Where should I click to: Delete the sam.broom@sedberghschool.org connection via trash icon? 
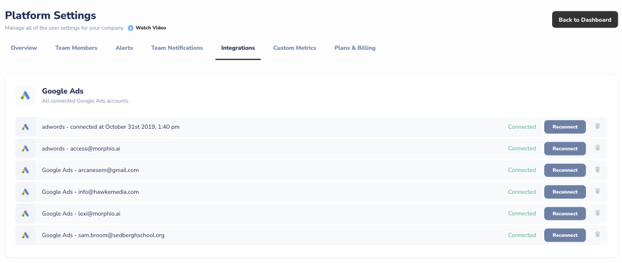tap(598, 234)
